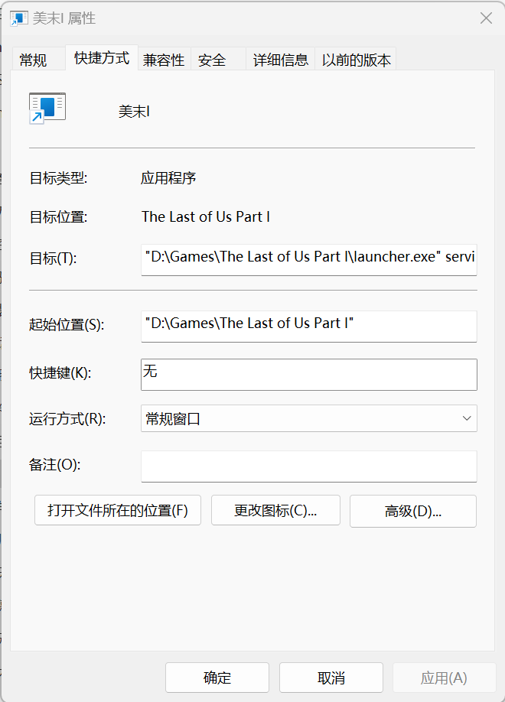Close the properties window with X

pos(486,18)
